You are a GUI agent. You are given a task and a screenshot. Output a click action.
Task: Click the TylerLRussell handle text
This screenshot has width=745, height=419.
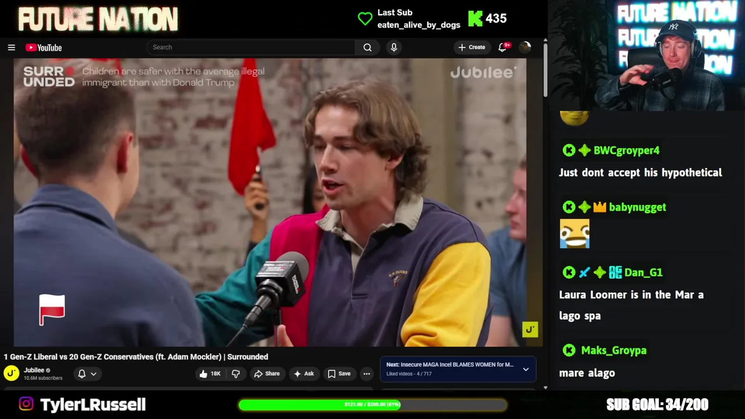coord(93,404)
